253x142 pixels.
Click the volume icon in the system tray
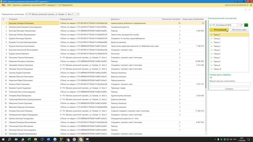pos(231,139)
